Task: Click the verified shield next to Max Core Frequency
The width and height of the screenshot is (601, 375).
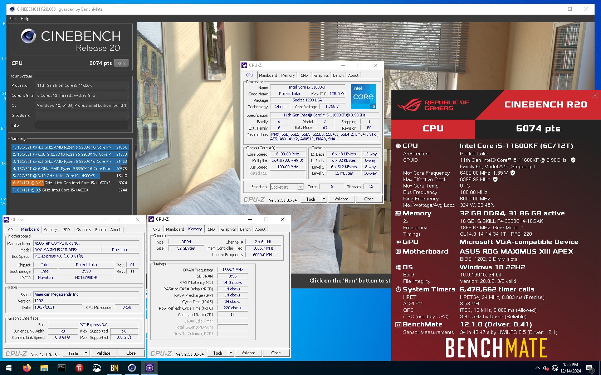Action: [x=513, y=173]
